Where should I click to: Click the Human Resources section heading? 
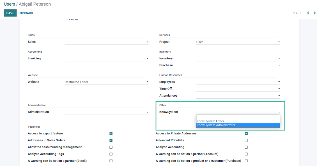(171, 75)
